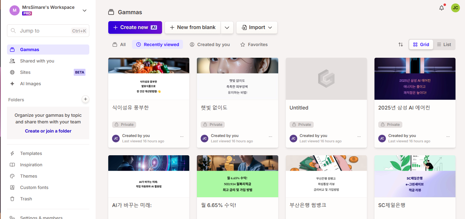Click the title text 월 6.65% 수익!
Viewport: 465px width, 219px height.
coord(218,205)
